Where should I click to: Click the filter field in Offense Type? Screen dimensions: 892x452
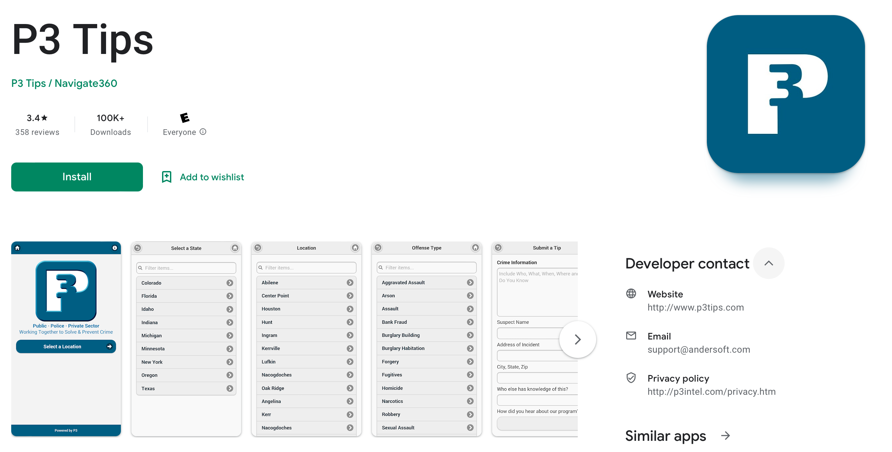coord(427,267)
